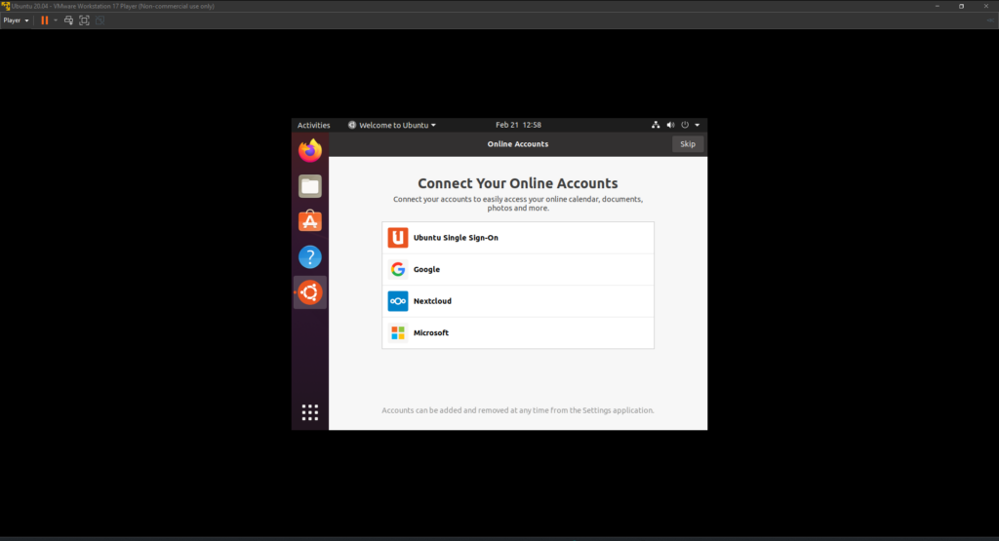Open the Activities overview
This screenshot has width=999, height=541.
pyautogui.click(x=313, y=125)
